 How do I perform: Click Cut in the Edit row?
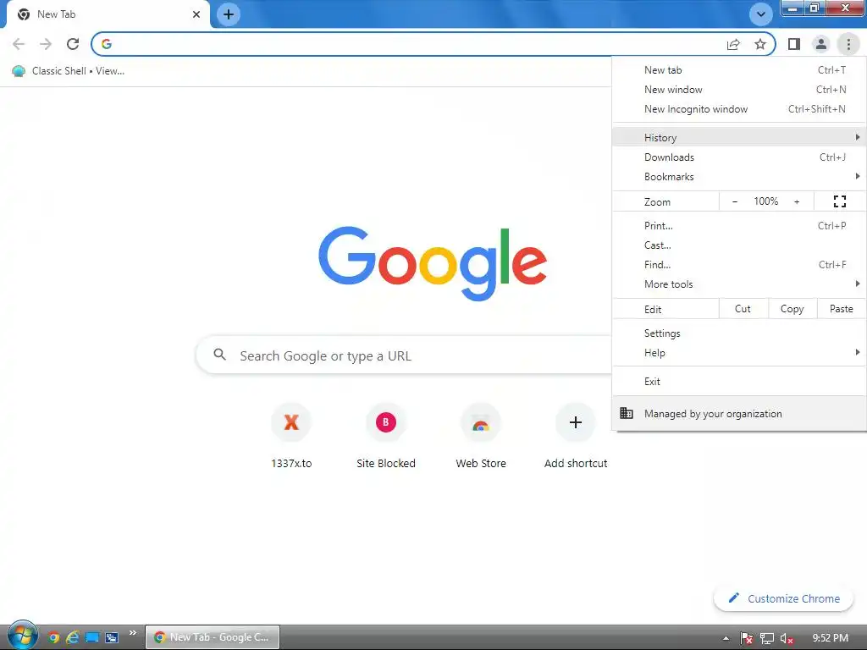743,309
